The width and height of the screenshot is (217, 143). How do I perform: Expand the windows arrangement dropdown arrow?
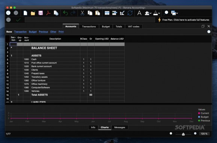point(177,13)
